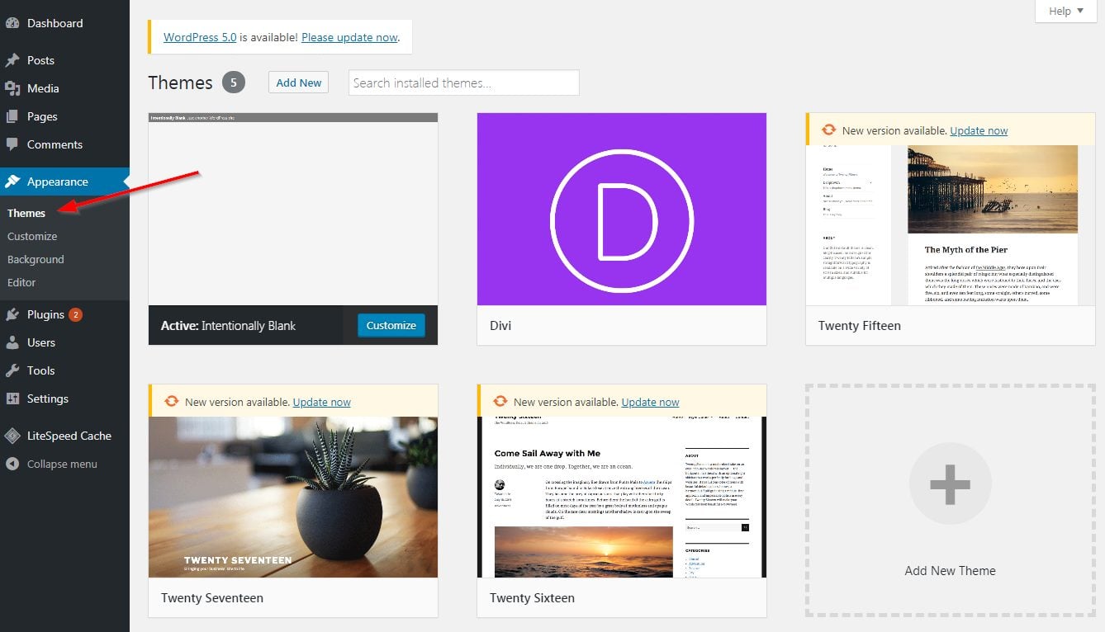Select the Appearance menu
Screen dimensions: 1105x632
click(x=64, y=182)
